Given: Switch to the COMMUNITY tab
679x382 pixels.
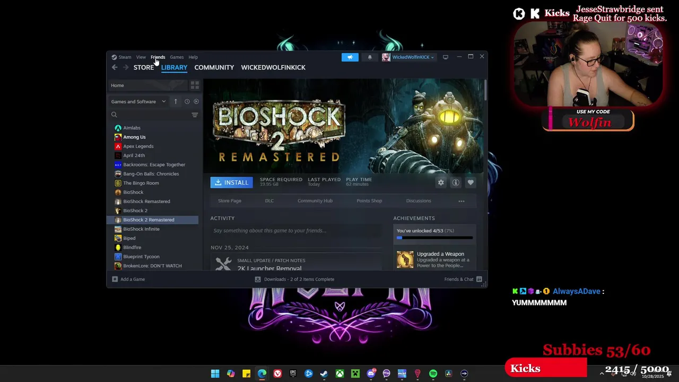Looking at the screenshot, I should click(214, 67).
